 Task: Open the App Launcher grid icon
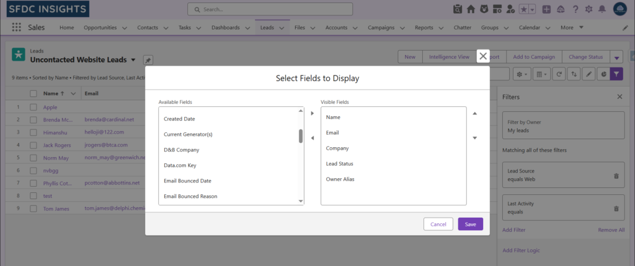(x=16, y=28)
